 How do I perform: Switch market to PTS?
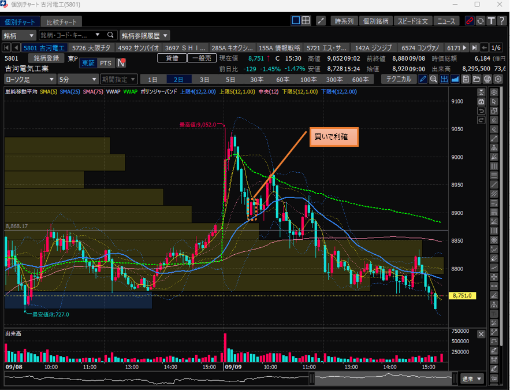pyautogui.click(x=106, y=63)
